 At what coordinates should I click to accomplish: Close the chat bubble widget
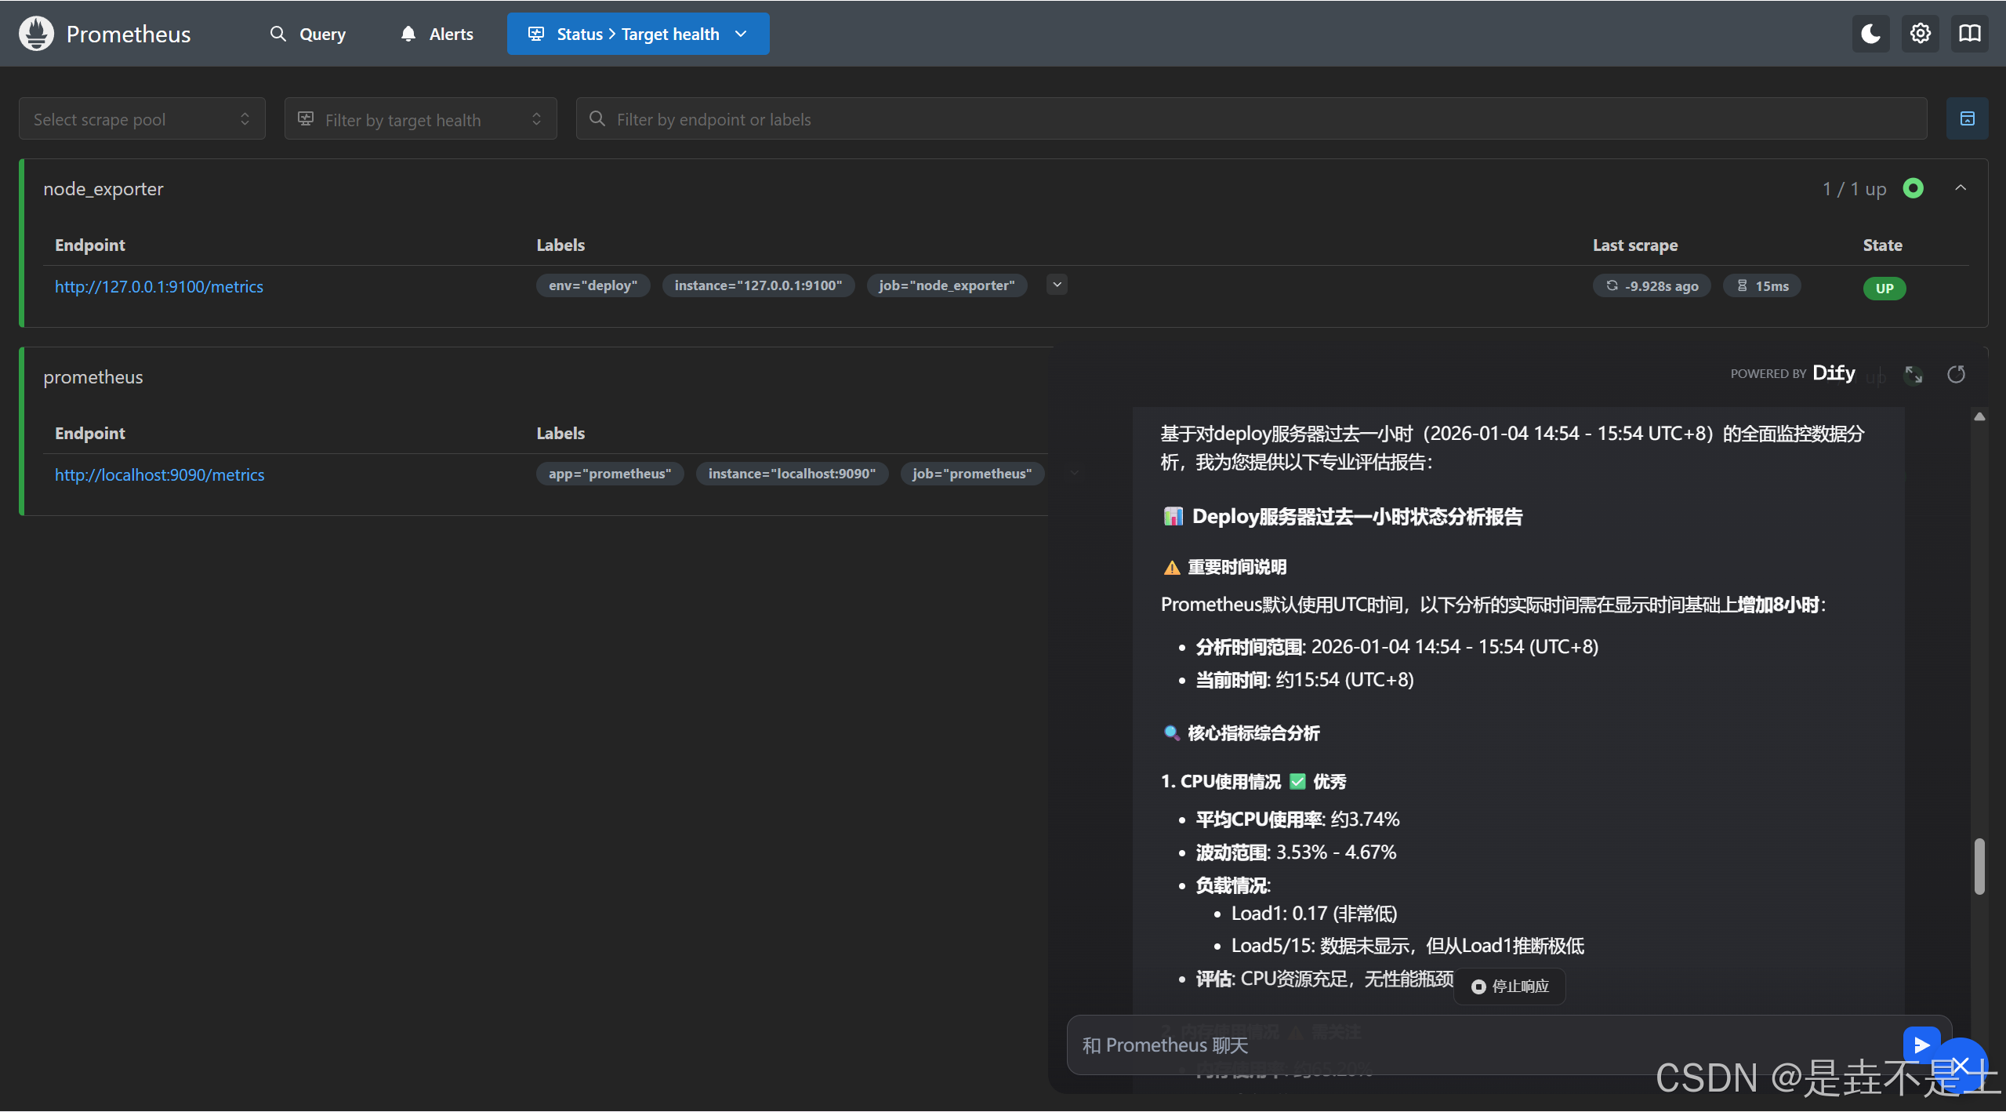pos(1961,1064)
